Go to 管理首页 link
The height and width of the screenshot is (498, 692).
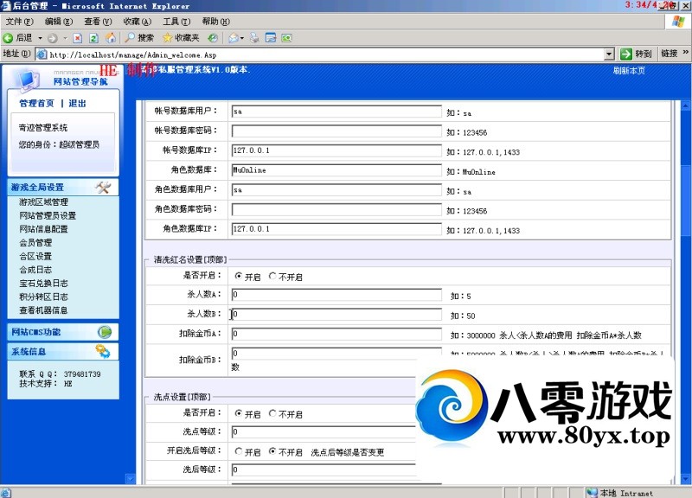pos(36,103)
